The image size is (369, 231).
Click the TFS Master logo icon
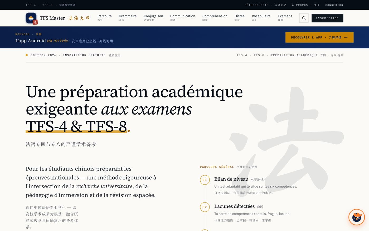click(x=31, y=18)
